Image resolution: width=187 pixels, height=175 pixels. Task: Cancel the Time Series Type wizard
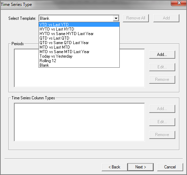click(170, 167)
